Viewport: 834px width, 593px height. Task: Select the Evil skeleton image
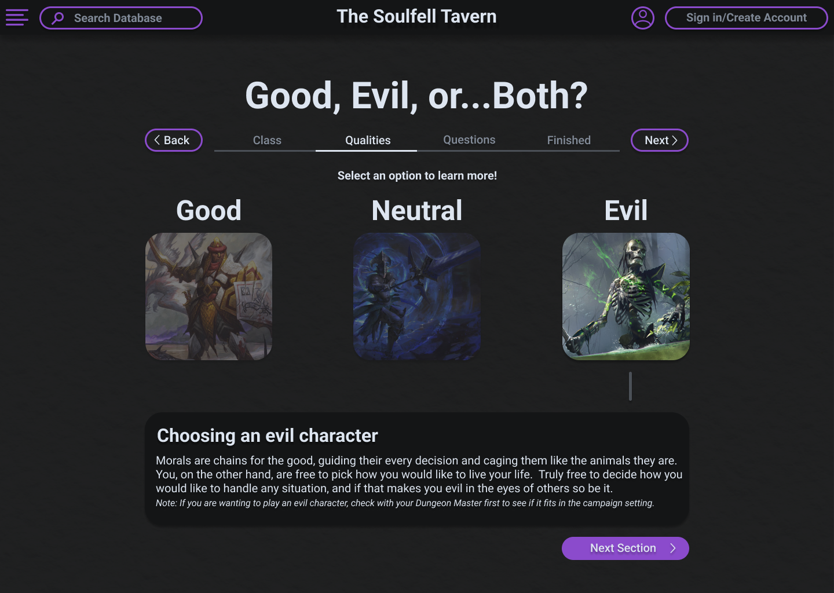tap(625, 296)
